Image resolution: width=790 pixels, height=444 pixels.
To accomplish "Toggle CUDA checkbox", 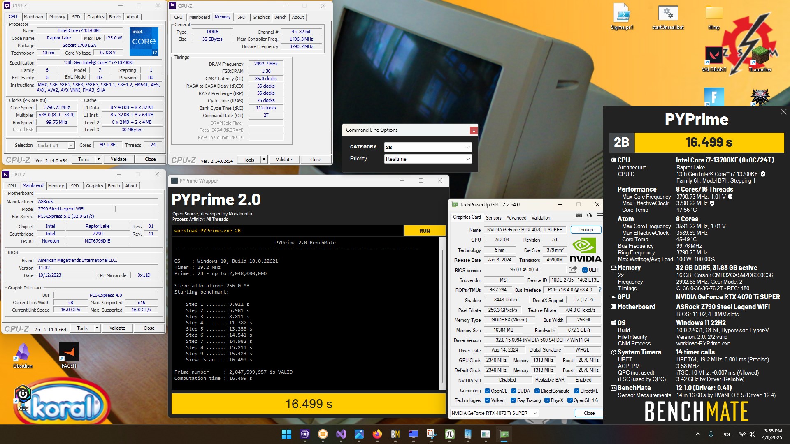I will pyautogui.click(x=513, y=391).
